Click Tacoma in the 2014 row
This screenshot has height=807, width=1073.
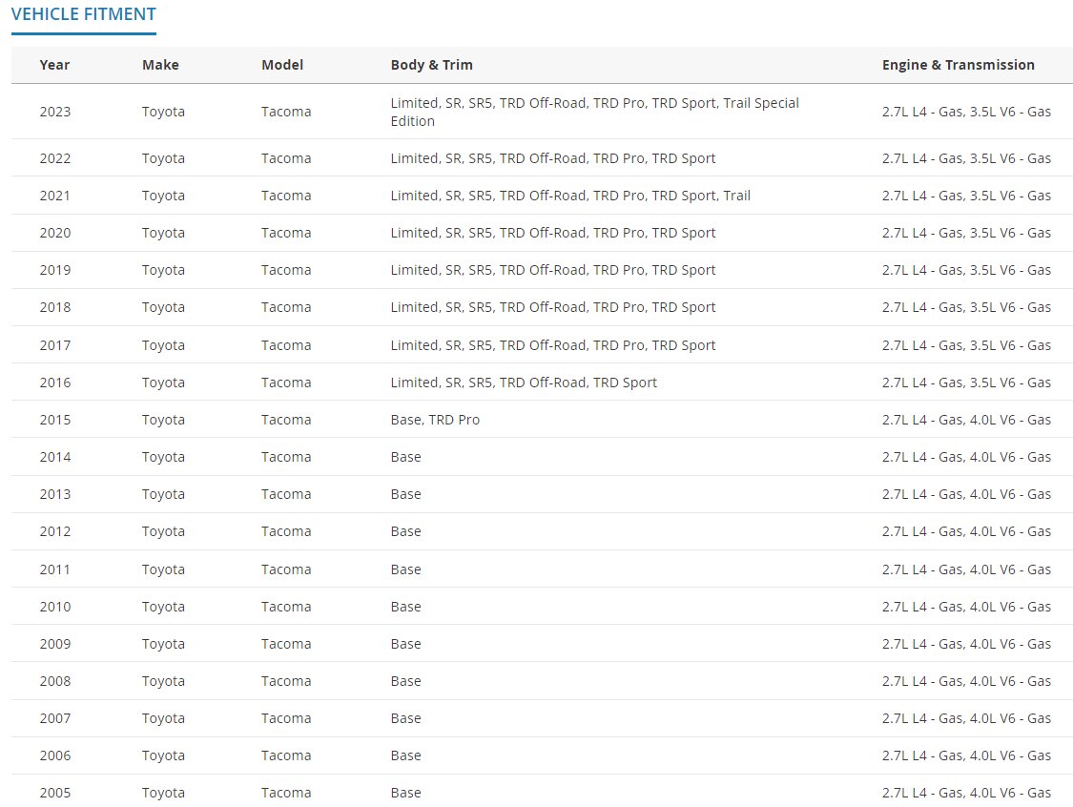pyautogui.click(x=286, y=457)
